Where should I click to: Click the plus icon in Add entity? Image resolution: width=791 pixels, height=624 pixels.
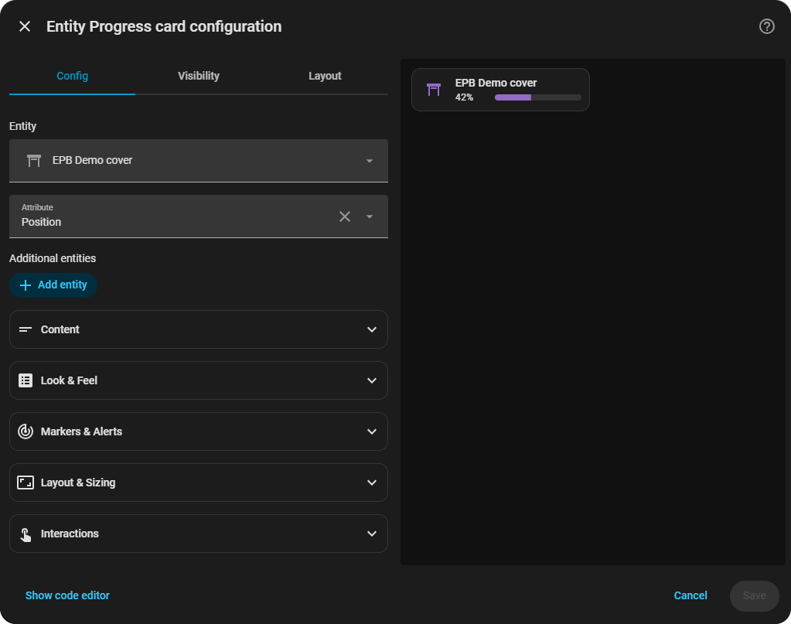point(26,285)
